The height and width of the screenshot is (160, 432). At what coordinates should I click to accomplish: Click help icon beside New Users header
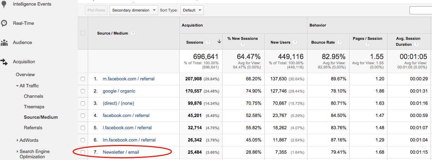[x=295, y=42]
